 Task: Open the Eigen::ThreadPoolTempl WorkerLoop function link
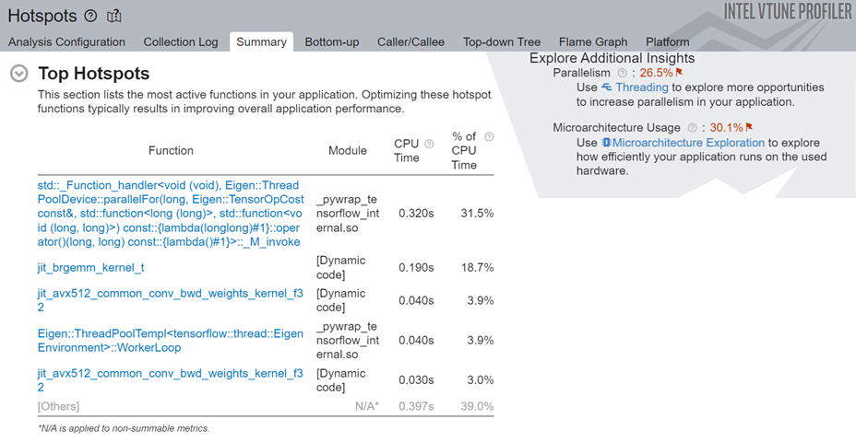pos(170,341)
